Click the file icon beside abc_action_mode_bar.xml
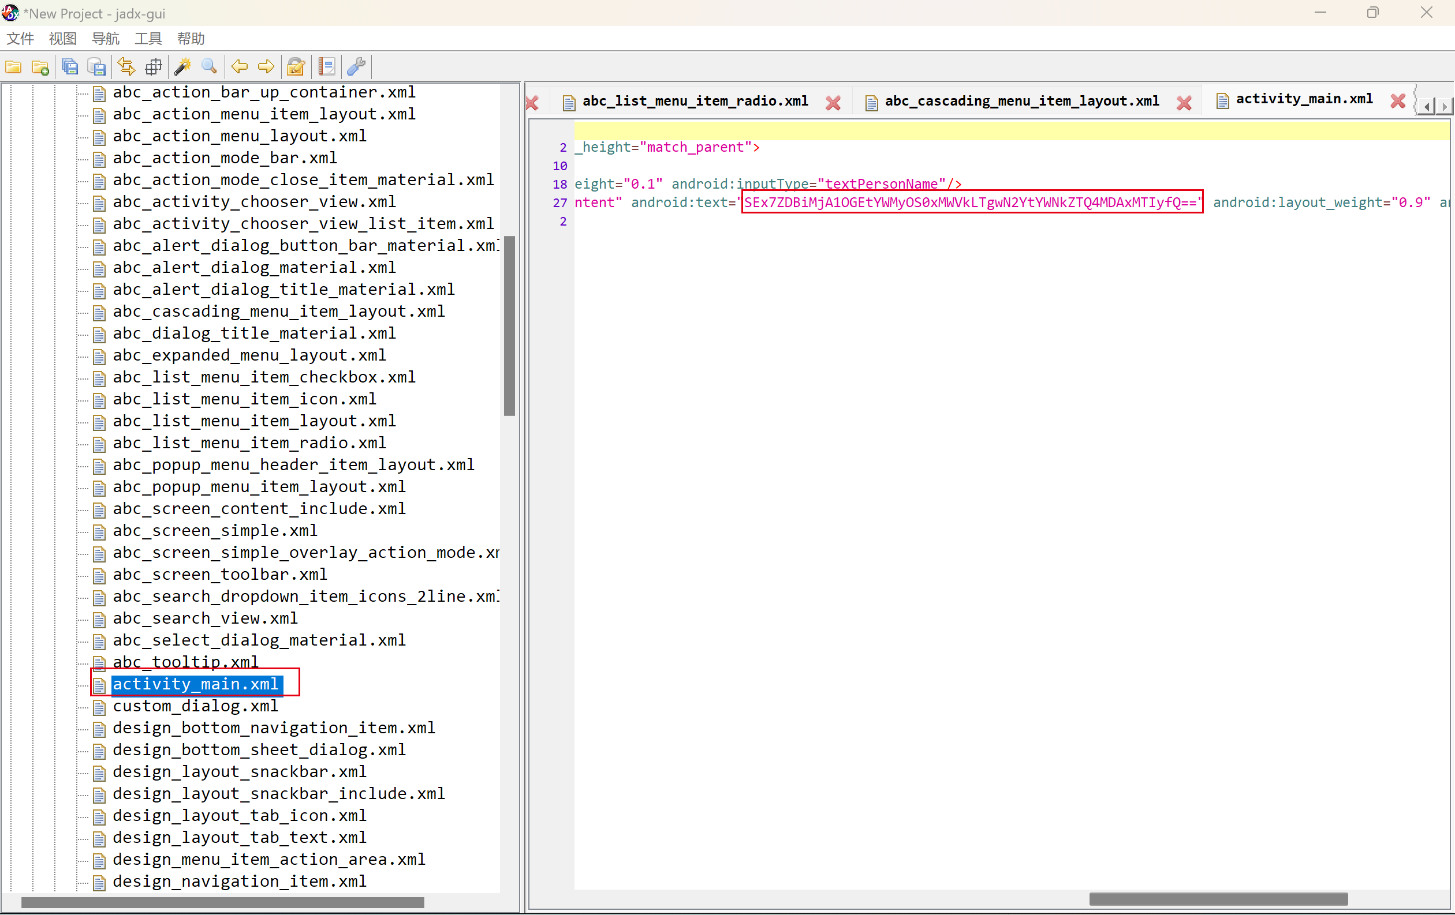Viewport: 1455px width, 915px height. click(x=100, y=159)
